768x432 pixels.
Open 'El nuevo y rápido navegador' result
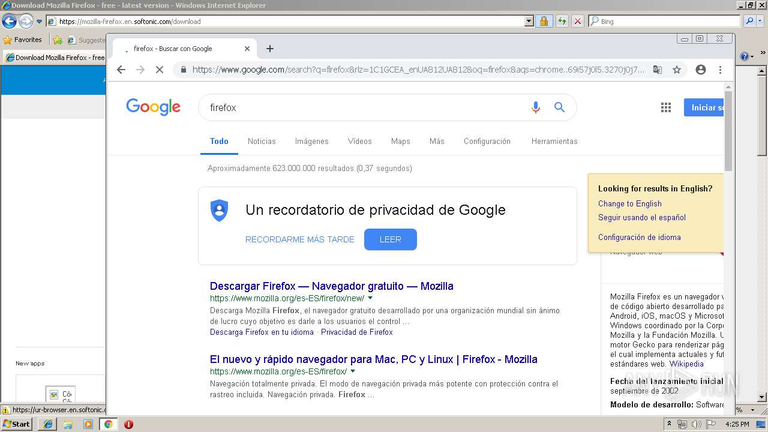(374, 359)
